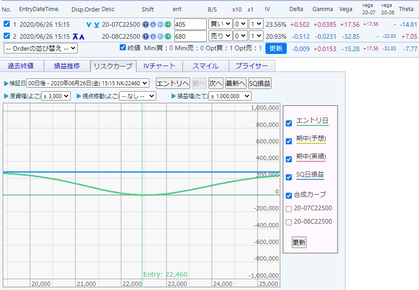Move order 2 up one position
Screen dimensions: 419x290
pos(82,37)
